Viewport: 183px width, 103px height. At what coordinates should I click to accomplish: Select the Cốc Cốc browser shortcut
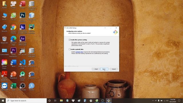(x=13, y=17)
